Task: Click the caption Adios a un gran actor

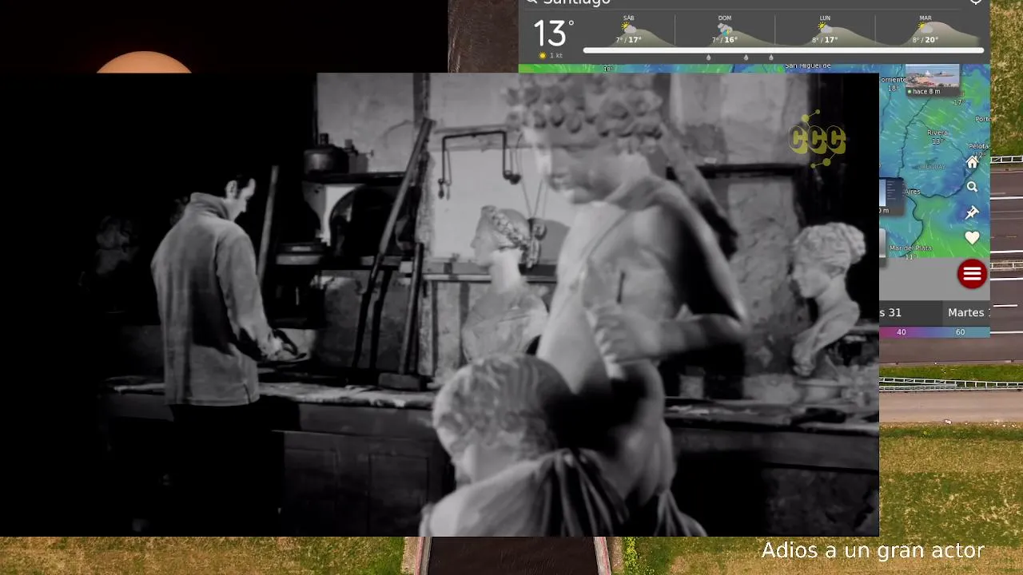Action: (x=873, y=550)
